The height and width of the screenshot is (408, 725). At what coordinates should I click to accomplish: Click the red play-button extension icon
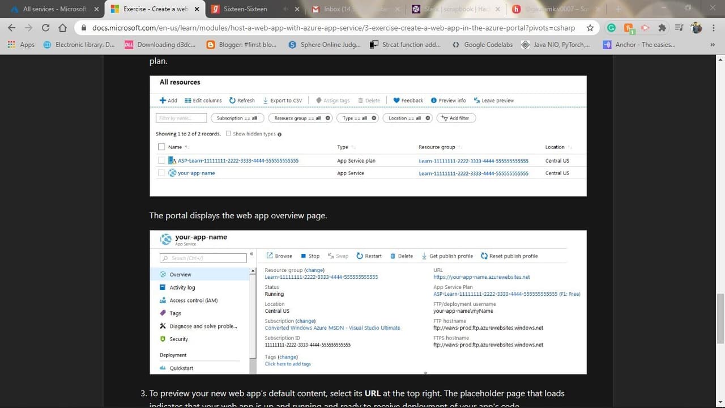(645, 28)
